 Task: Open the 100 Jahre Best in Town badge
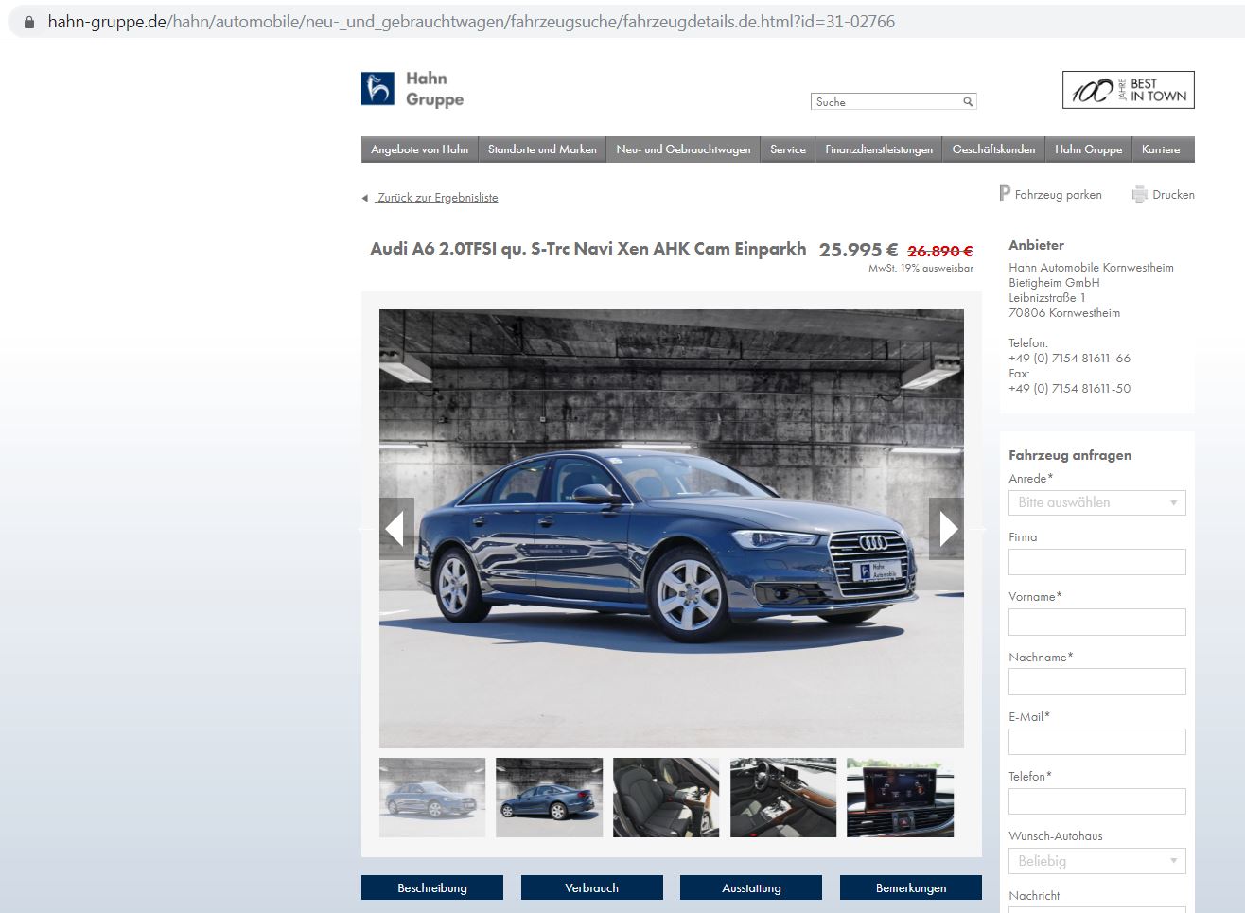tap(1128, 90)
